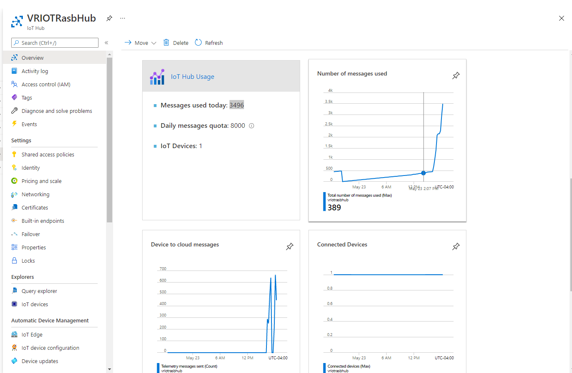Open the Certificates icon
Screen dimensions: 572x373
pyautogui.click(x=15, y=207)
